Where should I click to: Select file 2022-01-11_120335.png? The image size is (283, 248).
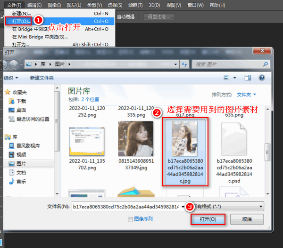click(x=136, y=112)
